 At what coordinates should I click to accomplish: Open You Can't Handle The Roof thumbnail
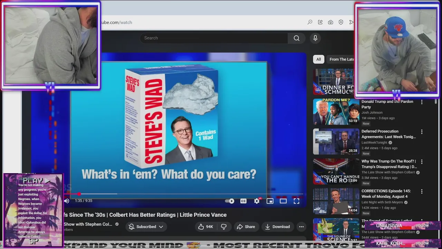click(336, 171)
